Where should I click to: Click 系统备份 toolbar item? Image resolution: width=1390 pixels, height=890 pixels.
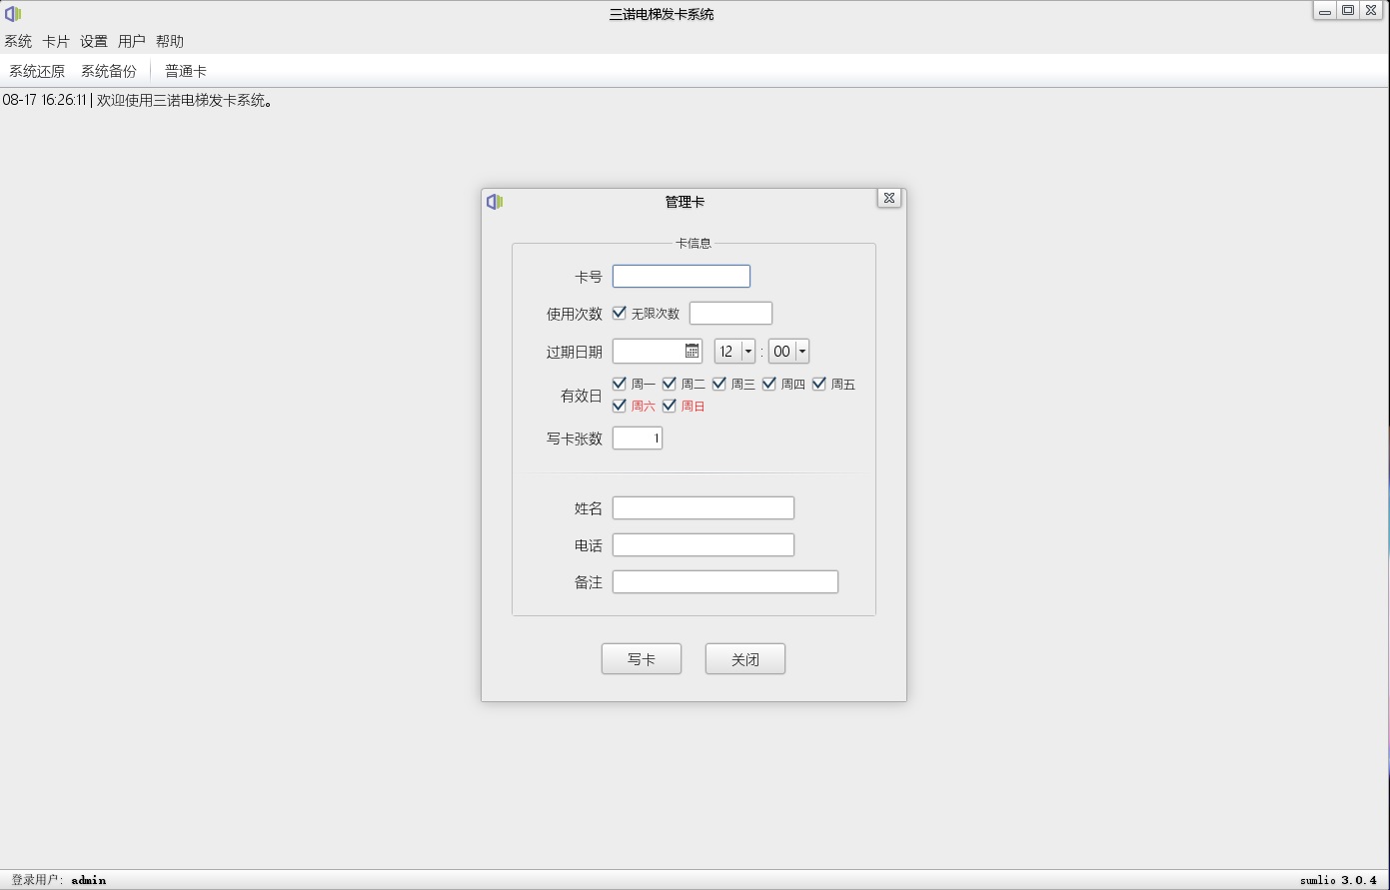(x=109, y=71)
